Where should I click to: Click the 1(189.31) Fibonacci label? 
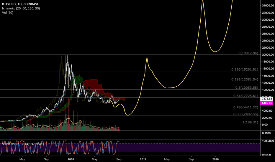pos(250,122)
